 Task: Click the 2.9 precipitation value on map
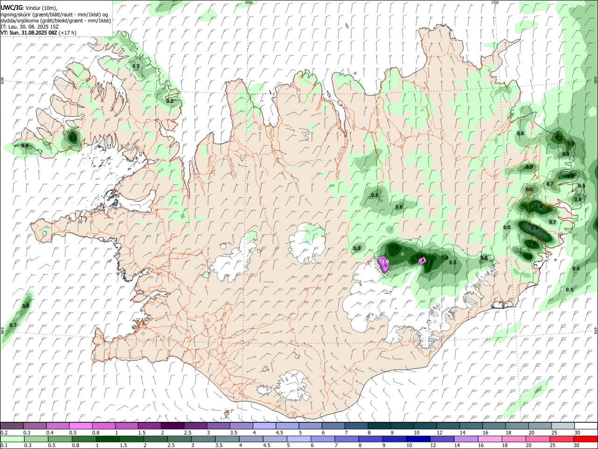(535, 228)
